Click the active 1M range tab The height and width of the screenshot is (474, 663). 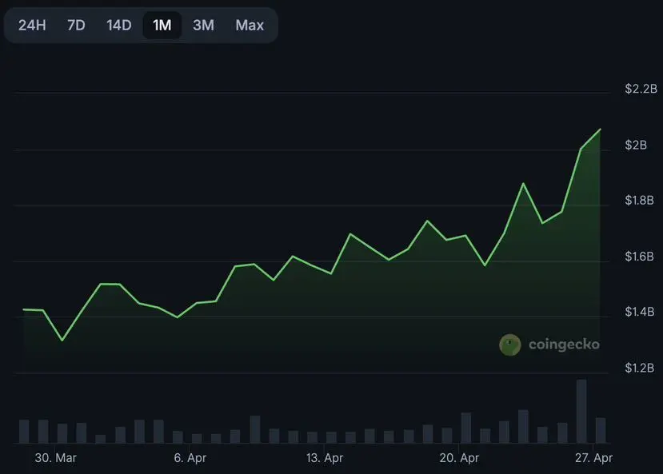[162, 25]
